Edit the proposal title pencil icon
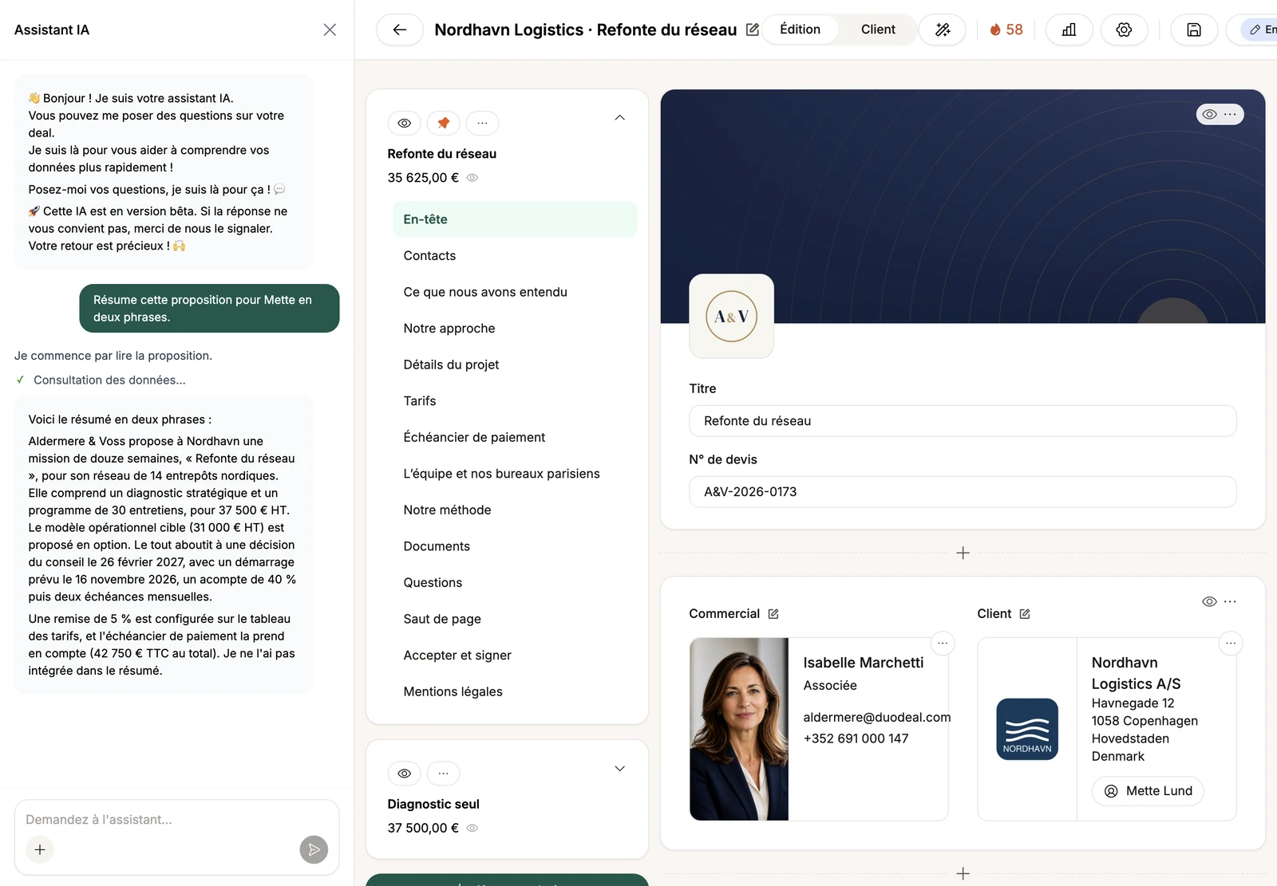This screenshot has width=1277, height=886. click(752, 30)
